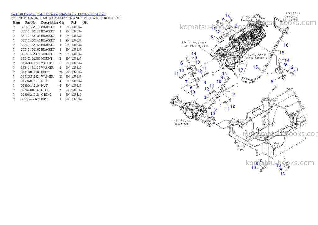318x225 pixels.
Task: Click the O-RING description cell
Action: coord(46,95)
